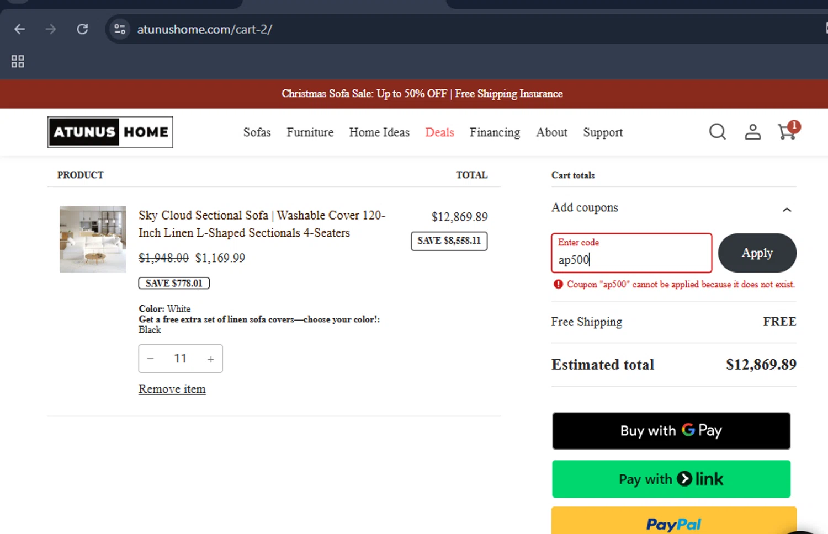The height and width of the screenshot is (534, 828).
Task: Increase quantity with the plus button
Action: tap(210, 359)
